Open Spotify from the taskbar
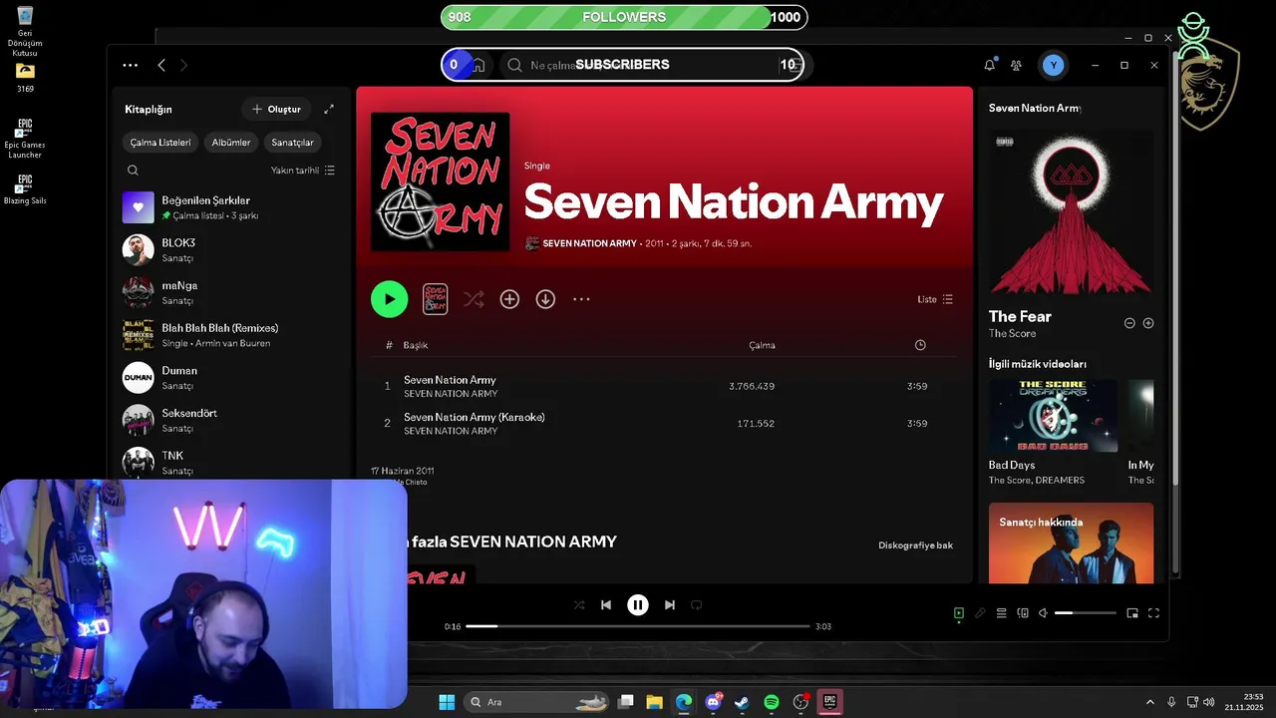 pos(772,702)
